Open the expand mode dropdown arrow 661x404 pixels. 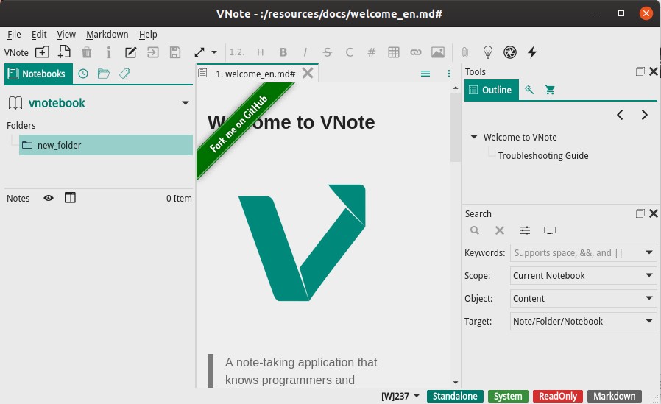214,52
